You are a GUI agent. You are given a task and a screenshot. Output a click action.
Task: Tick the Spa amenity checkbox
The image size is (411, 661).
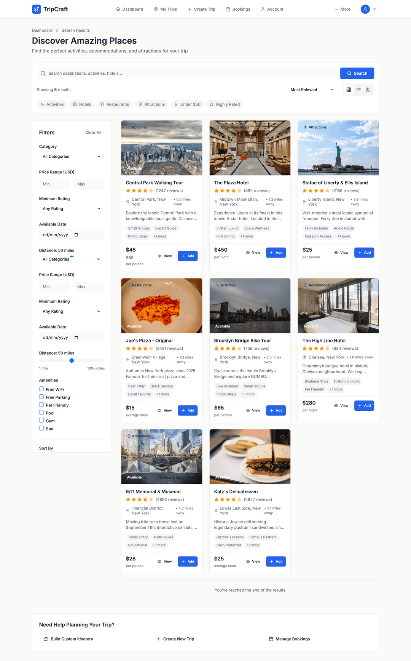(41, 428)
